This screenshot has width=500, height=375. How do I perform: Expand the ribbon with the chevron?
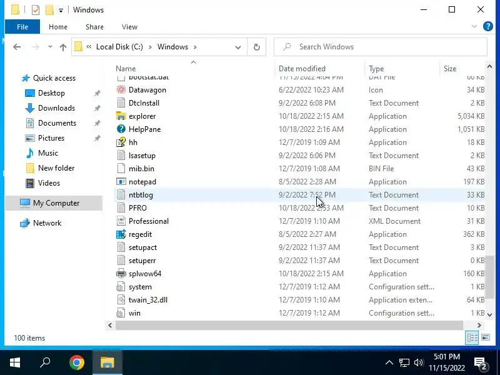(474, 26)
